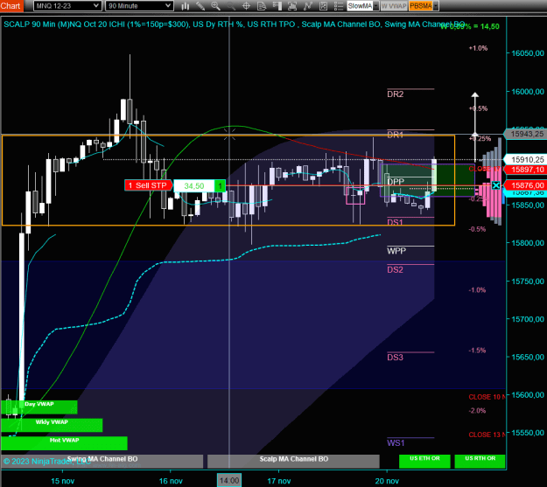Click the 34,50 order price field
Viewport: 547px width, 487px height.
pos(194,186)
